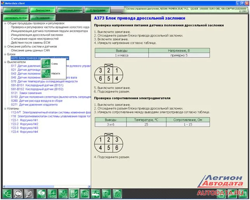The image size is (250, 200).
Task: Select Действия после замены ECM
Action: (30, 43)
